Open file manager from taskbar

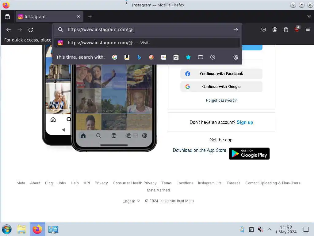point(21,229)
